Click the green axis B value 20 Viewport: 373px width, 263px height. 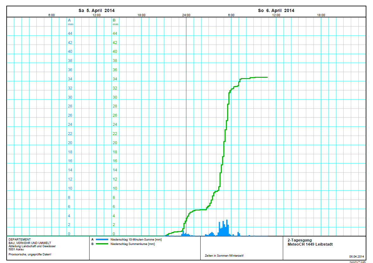tap(115, 143)
